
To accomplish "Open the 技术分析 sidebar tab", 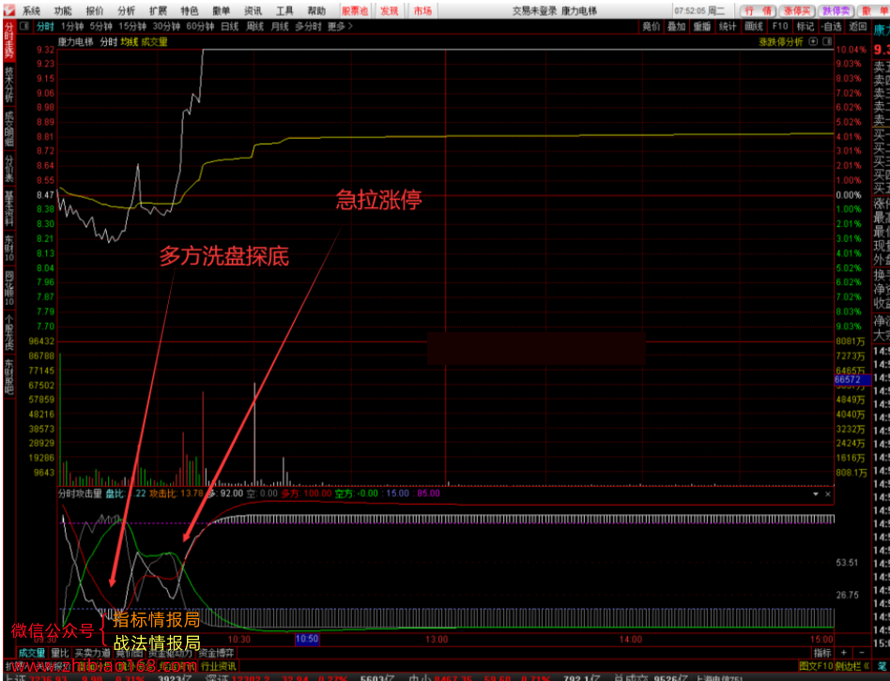I will click(x=9, y=85).
